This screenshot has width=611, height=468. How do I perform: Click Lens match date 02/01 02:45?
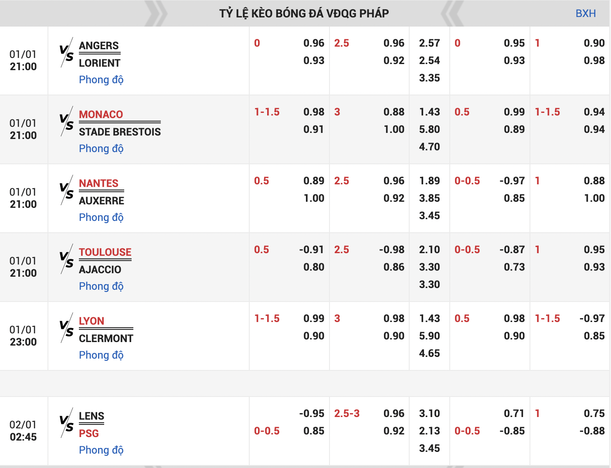click(23, 431)
